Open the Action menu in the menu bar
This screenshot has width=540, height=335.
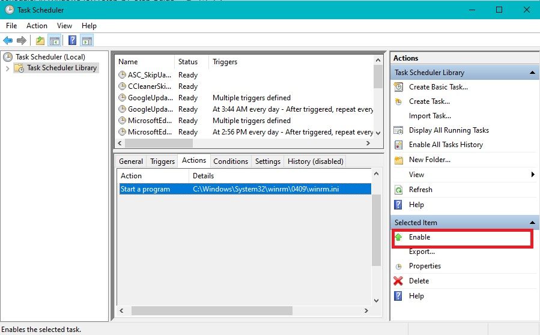(x=37, y=26)
